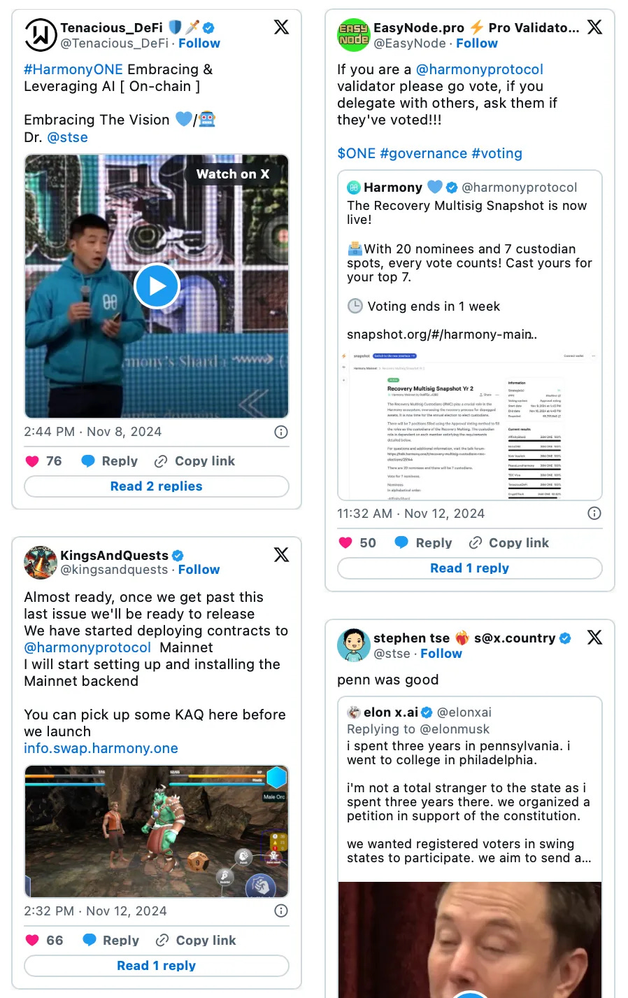
Task: Click the X logo on Tenacious_DeFi tweet
Action: pos(281,27)
